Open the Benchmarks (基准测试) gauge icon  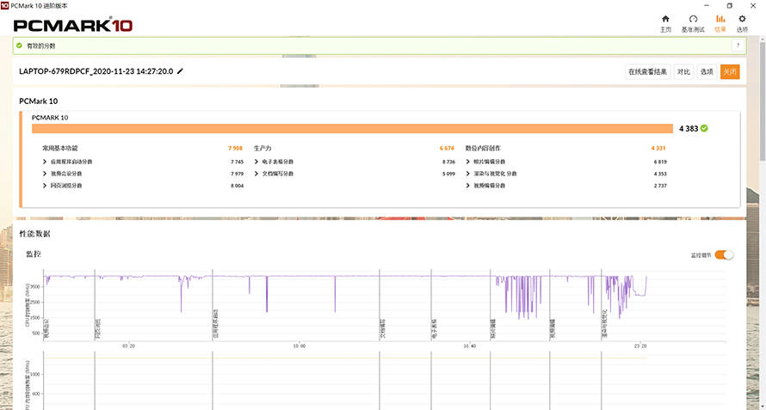coord(693,19)
